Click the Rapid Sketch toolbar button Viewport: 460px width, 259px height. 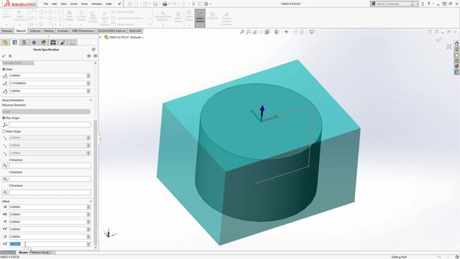200,17
